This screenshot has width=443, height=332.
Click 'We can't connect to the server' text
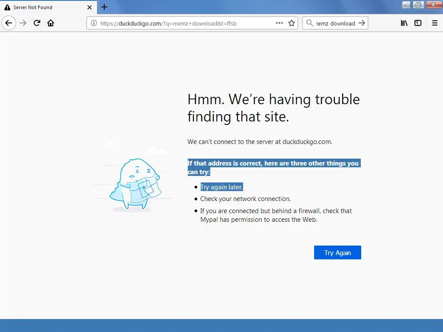(x=260, y=142)
